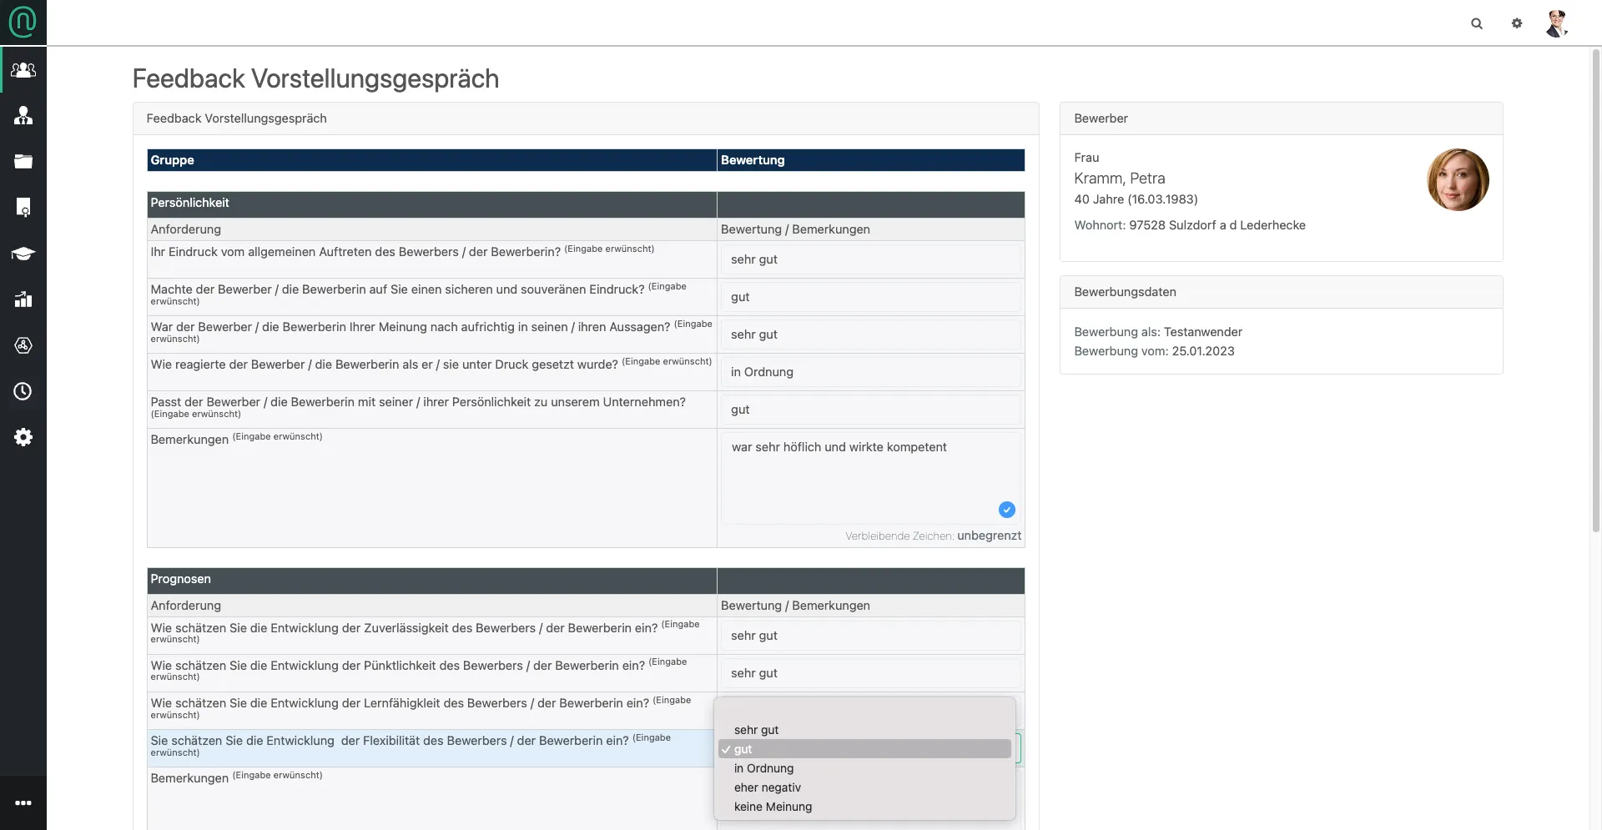Open the applicants group icon in sidebar
Viewport: 1602px width, 830px height.
(23, 70)
